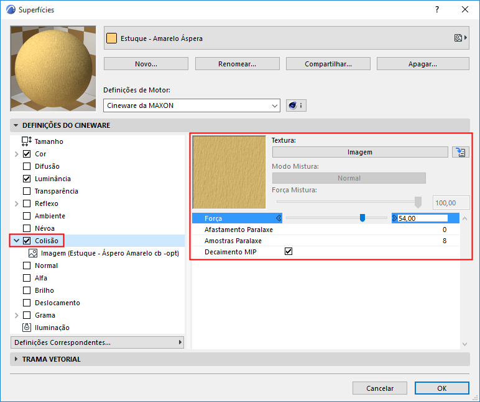Click the Força Mistura 100,00 field

[451, 203]
